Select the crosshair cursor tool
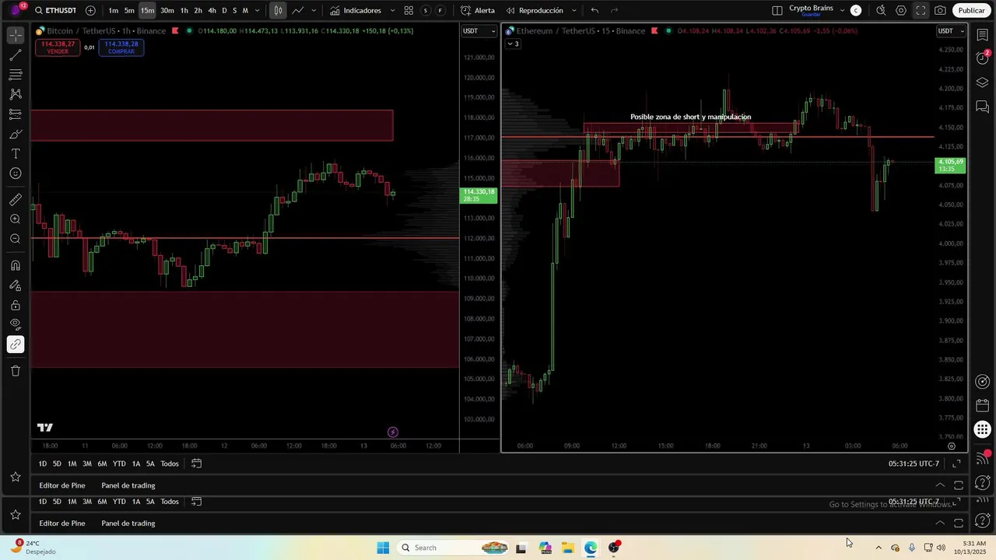 pyautogui.click(x=16, y=36)
